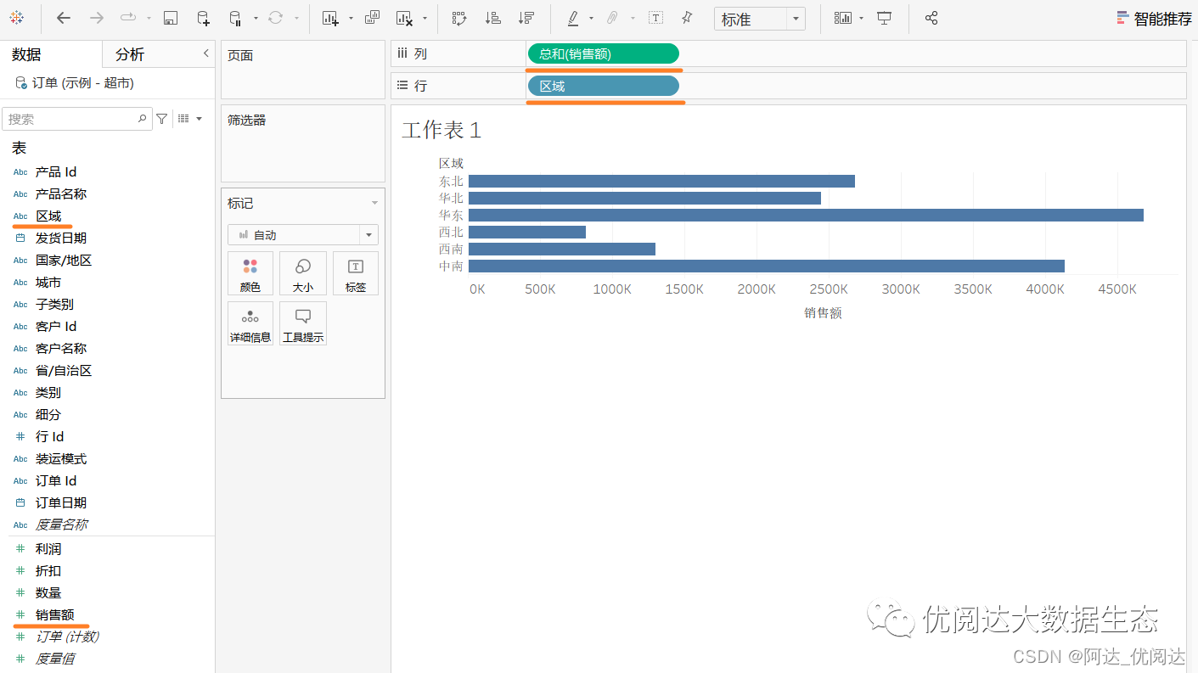Click the replay animation icon

pyautogui.click(x=128, y=18)
